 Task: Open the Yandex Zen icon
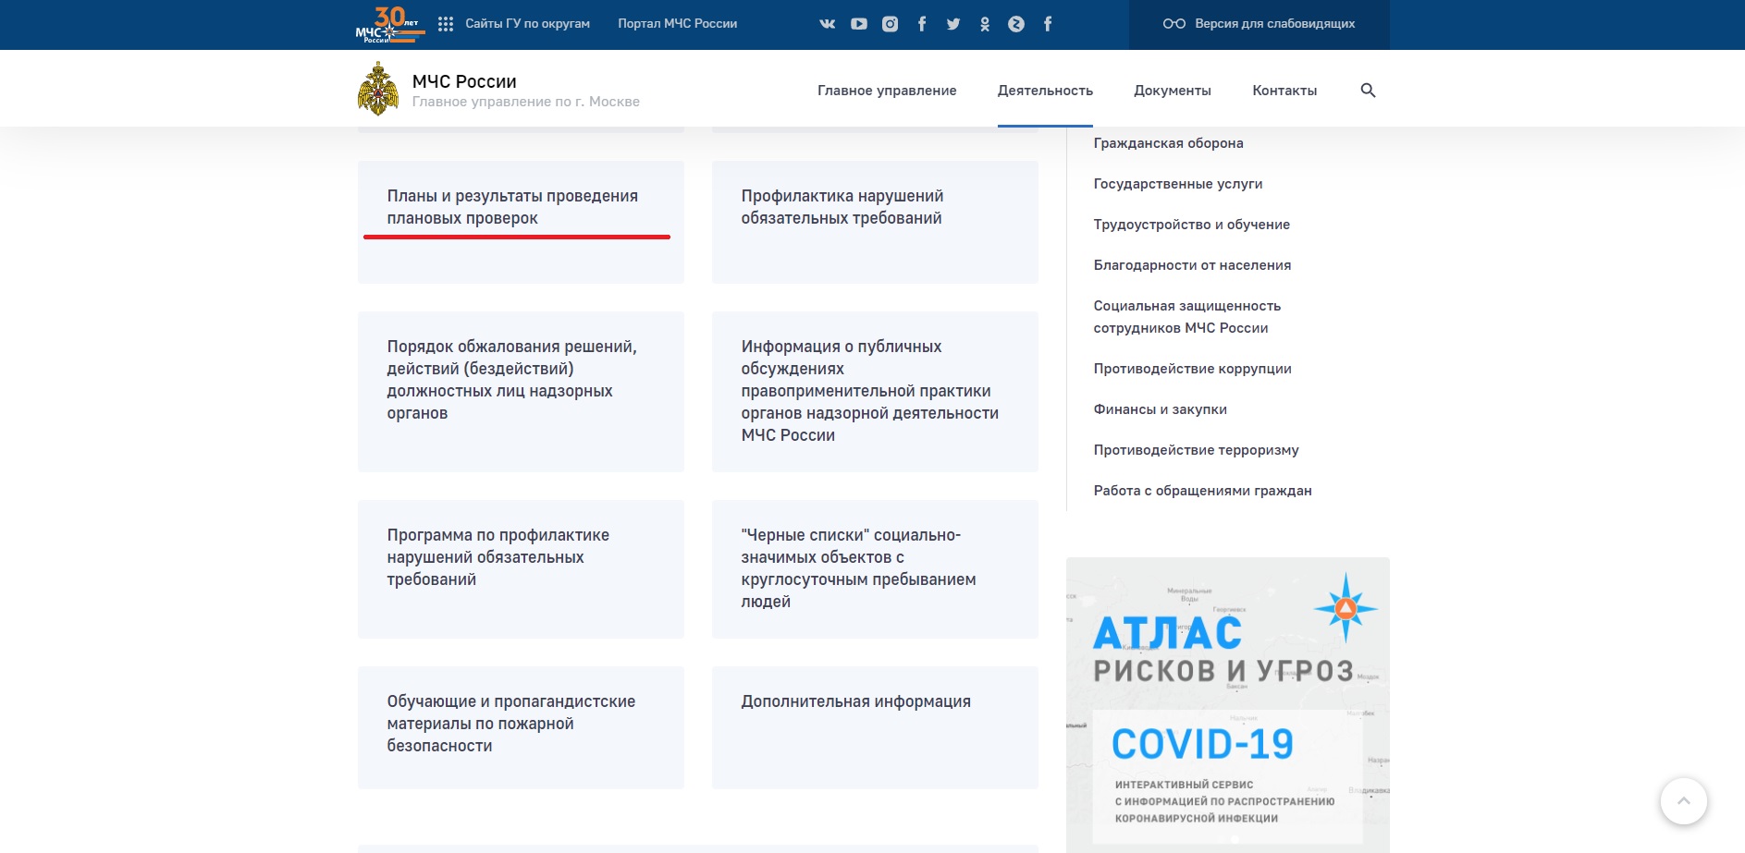click(x=1016, y=24)
